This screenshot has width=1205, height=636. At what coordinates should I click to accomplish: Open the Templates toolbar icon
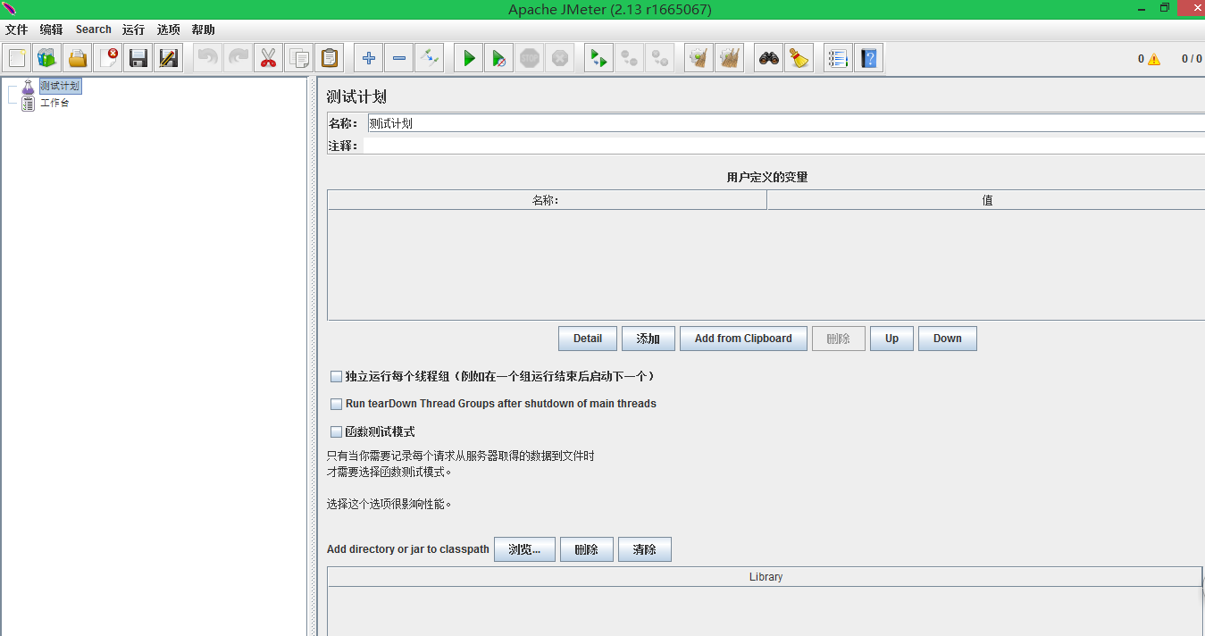pyautogui.click(x=47, y=59)
